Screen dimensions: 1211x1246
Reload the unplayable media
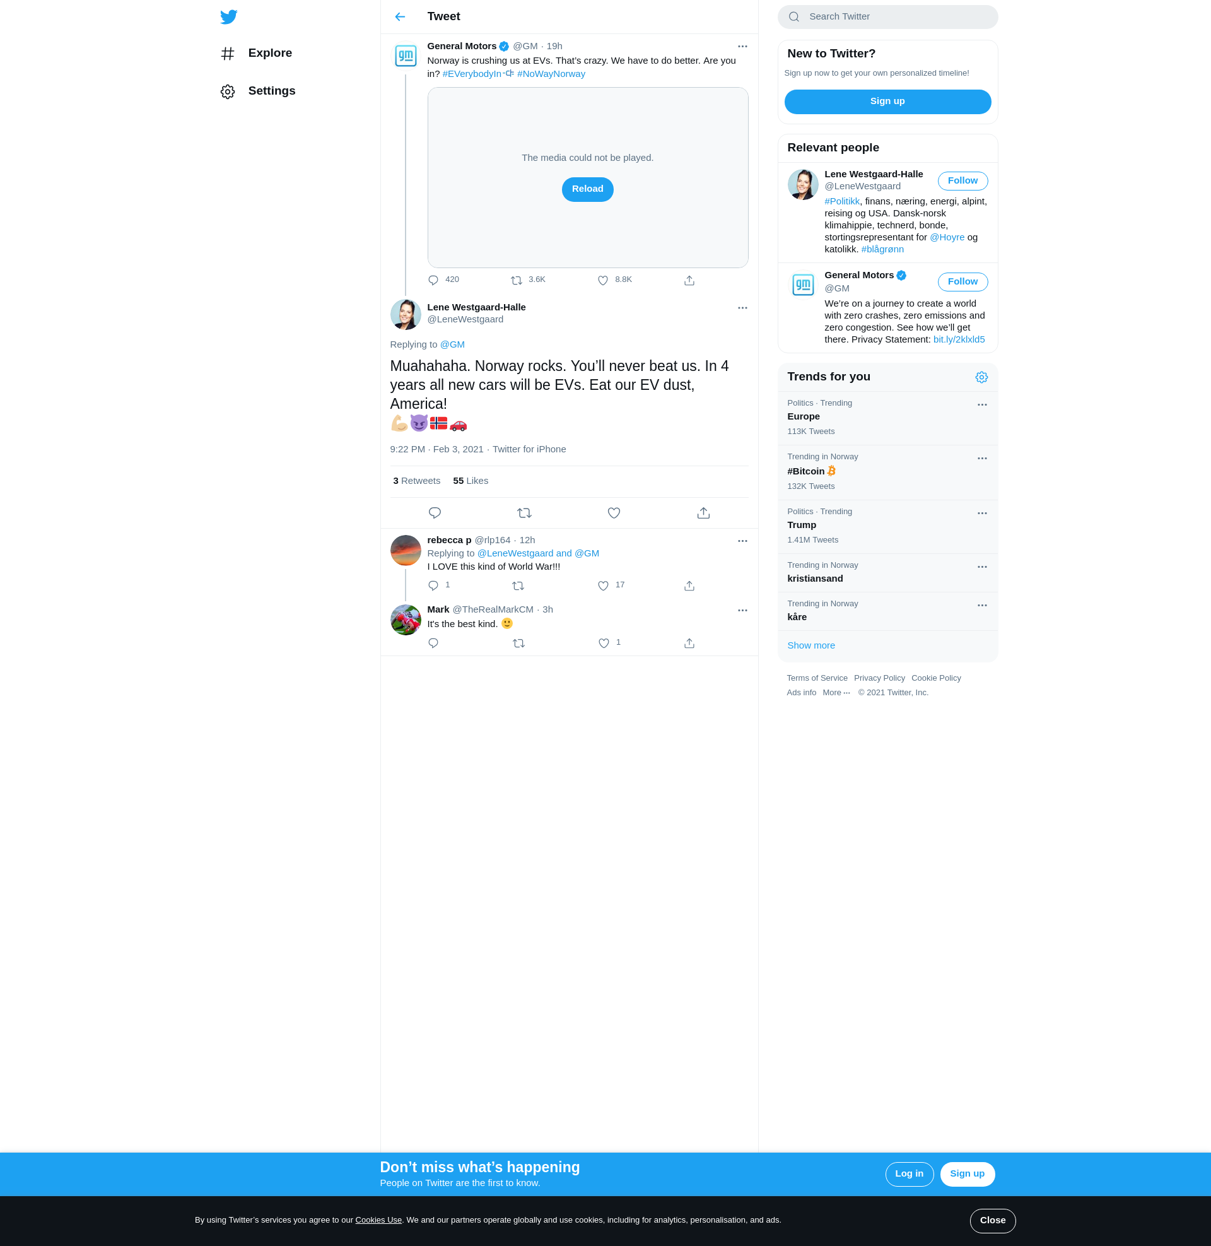point(587,189)
